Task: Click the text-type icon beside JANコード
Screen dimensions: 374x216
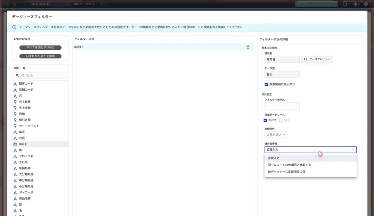Action: click(x=15, y=192)
